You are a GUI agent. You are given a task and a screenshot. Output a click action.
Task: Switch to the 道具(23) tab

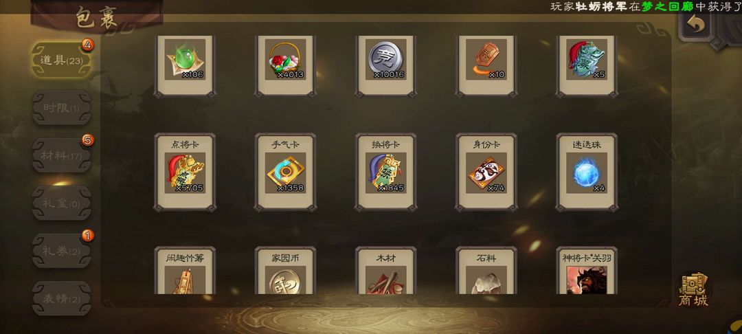tap(61, 60)
